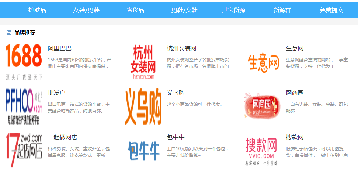Open the 搜款网 title link

[295, 137]
